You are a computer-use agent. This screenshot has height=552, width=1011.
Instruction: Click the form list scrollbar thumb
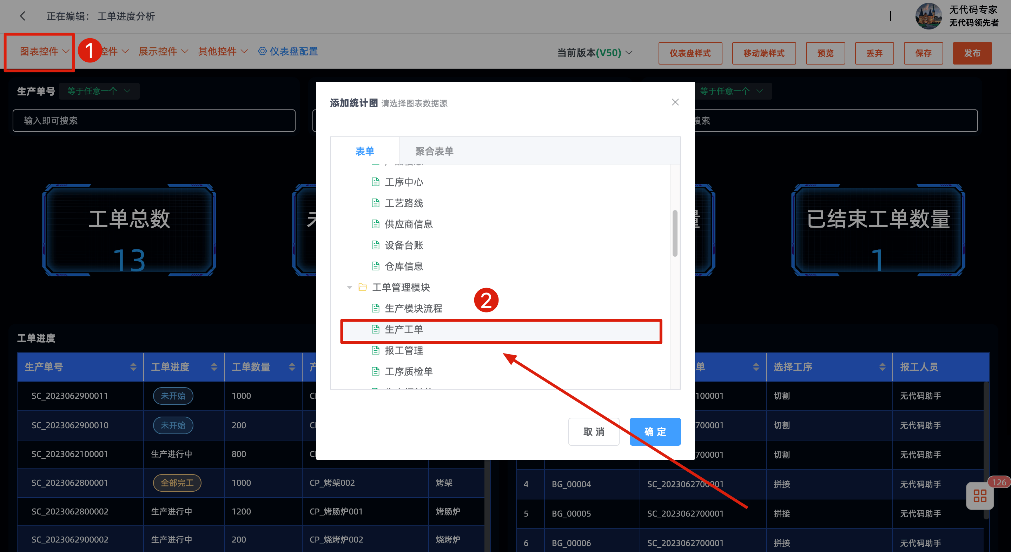(x=675, y=233)
